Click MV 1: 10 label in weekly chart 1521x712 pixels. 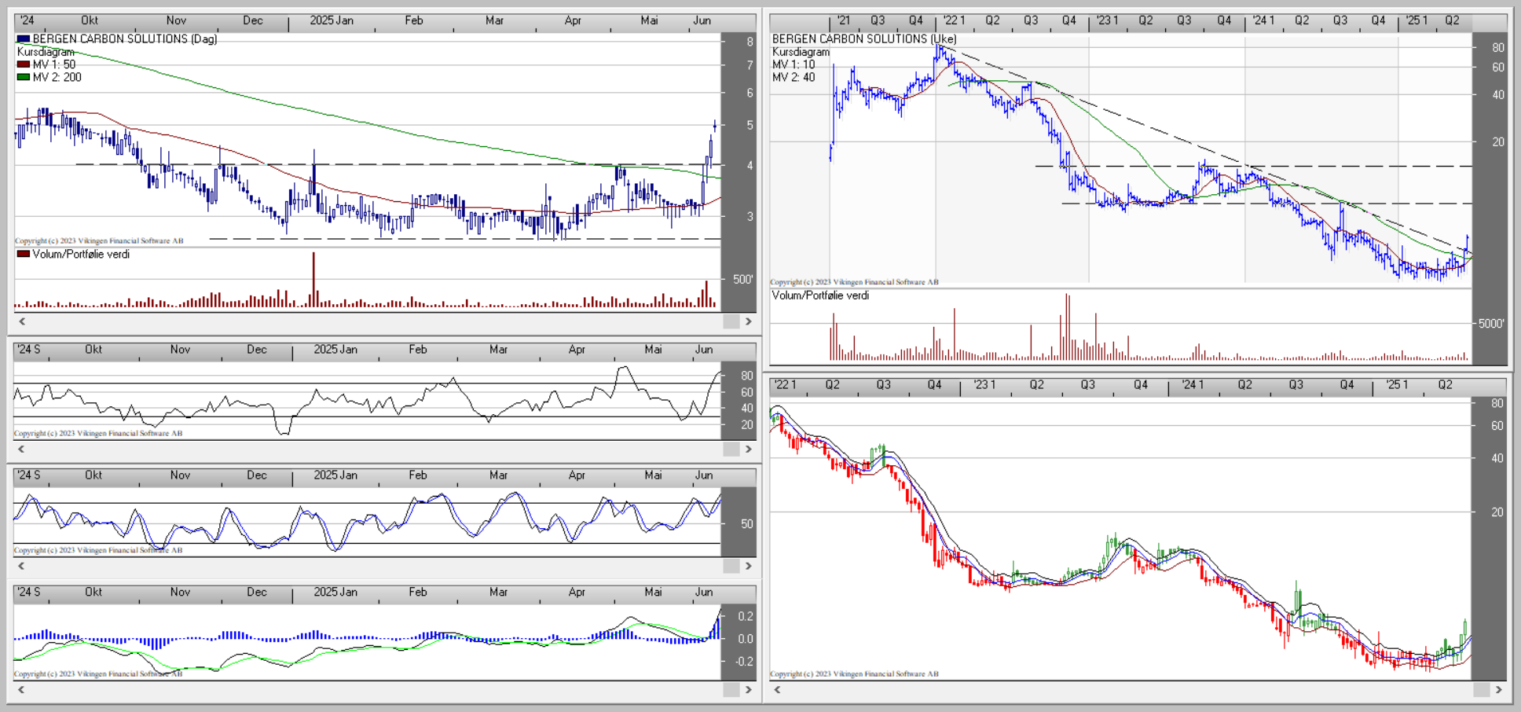pyautogui.click(x=793, y=64)
